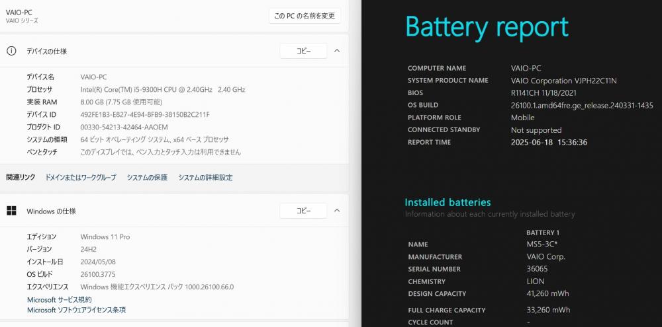Open the domain or workgroup link
This screenshot has width=662, height=327.
pyautogui.click(x=80, y=178)
